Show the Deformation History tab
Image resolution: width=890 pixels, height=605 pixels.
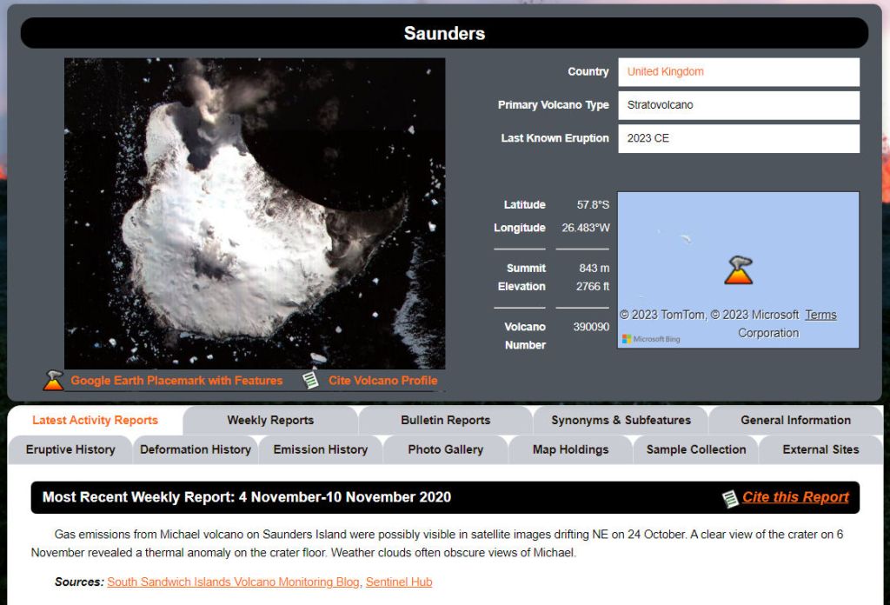coord(196,449)
